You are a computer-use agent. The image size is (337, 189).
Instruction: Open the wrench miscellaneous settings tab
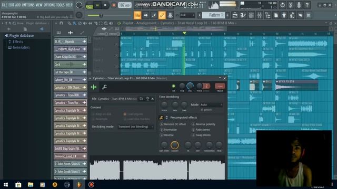click(x=104, y=87)
